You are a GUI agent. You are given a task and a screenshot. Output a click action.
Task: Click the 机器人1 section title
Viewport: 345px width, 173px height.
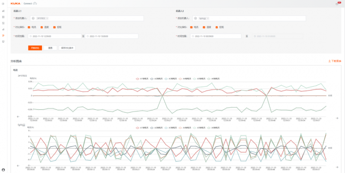[17, 11]
